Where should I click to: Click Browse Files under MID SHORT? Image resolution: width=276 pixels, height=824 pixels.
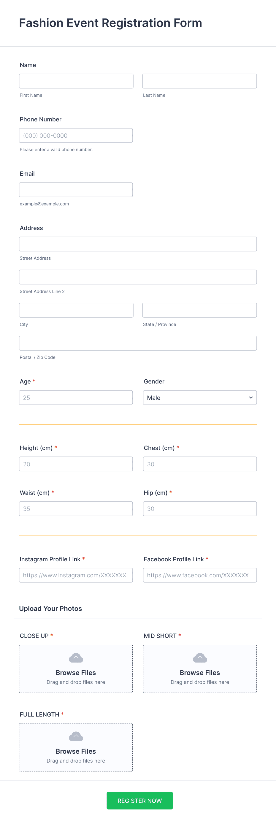pos(200,673)
